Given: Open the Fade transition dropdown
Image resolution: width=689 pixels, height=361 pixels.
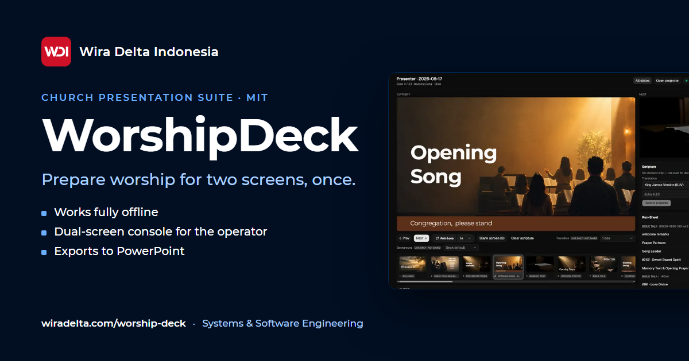Looking at the screenshot, I should (617, 238).
